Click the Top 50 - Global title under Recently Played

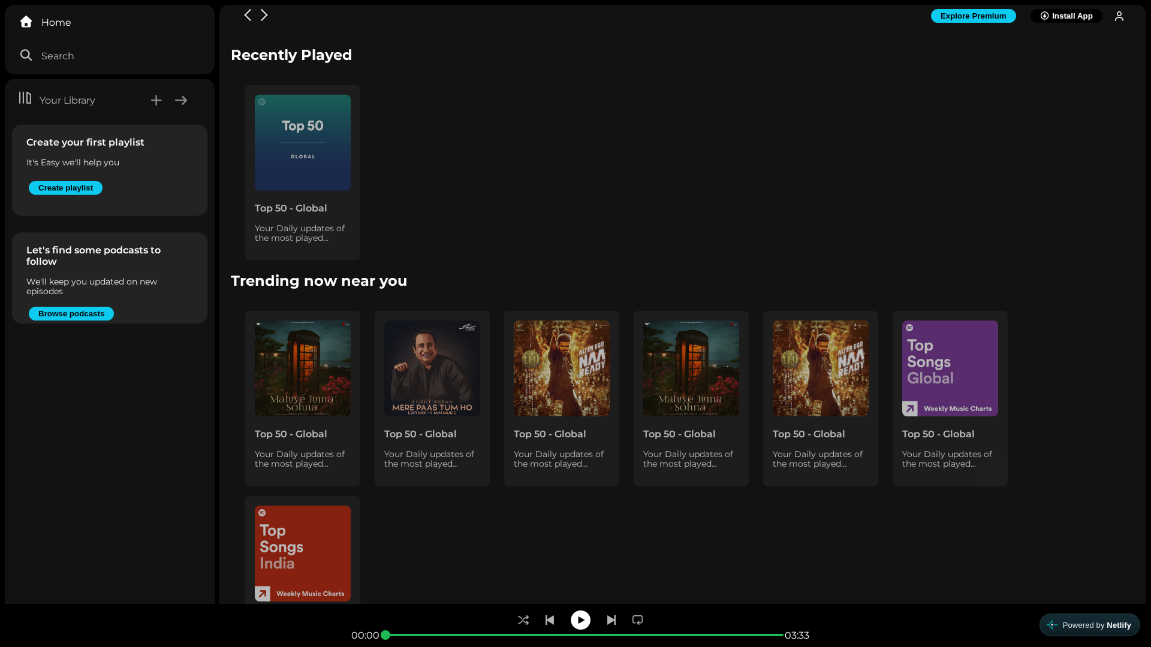291,208
